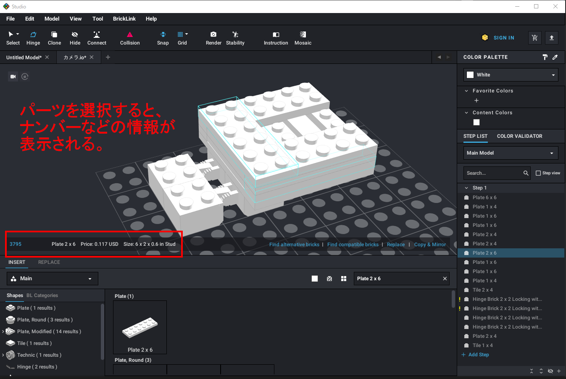Select the Plate 2 x 6 thumbnail

point(140,327)
